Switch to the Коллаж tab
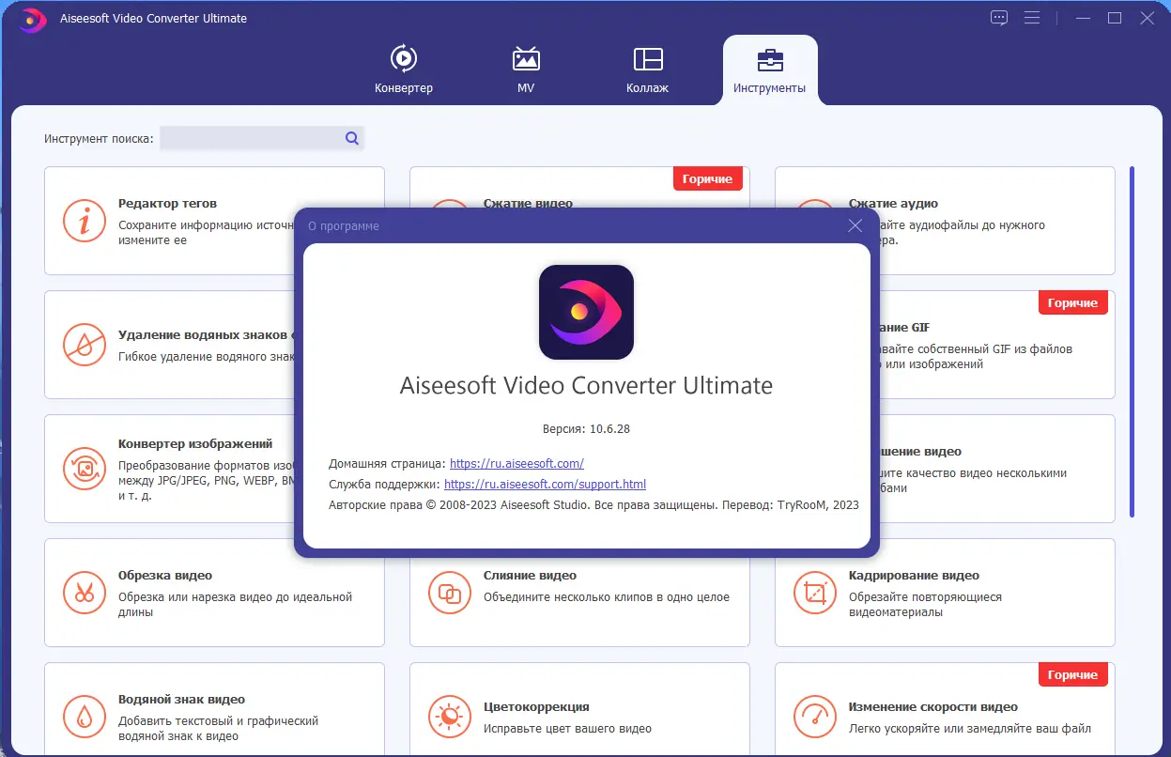 [648, 69]
